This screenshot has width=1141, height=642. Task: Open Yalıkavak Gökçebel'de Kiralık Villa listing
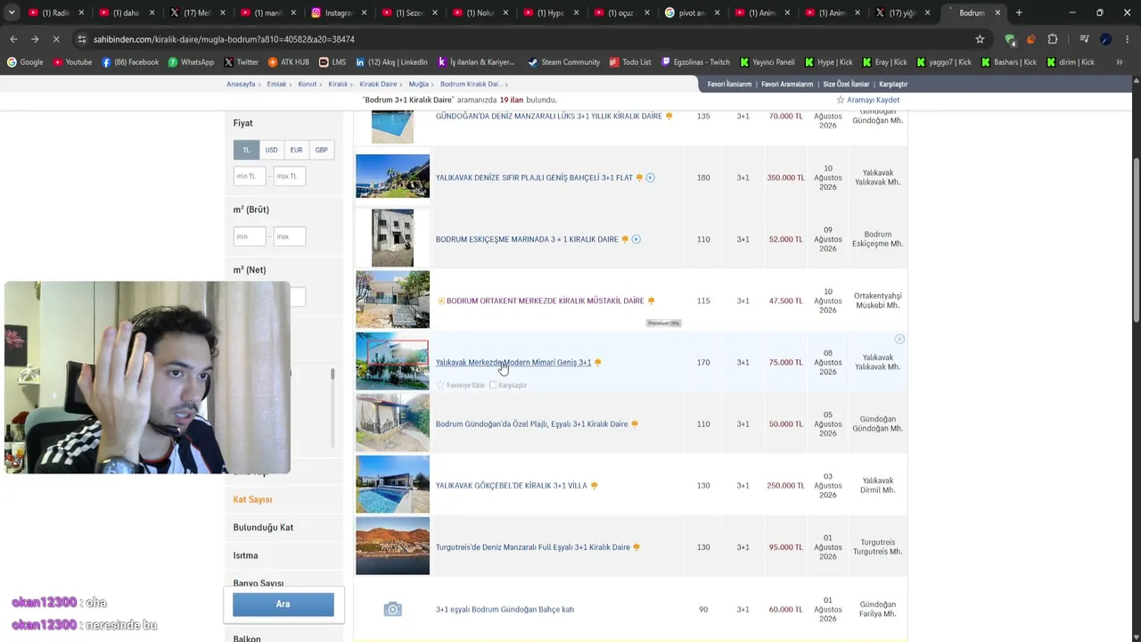[512, 486]
